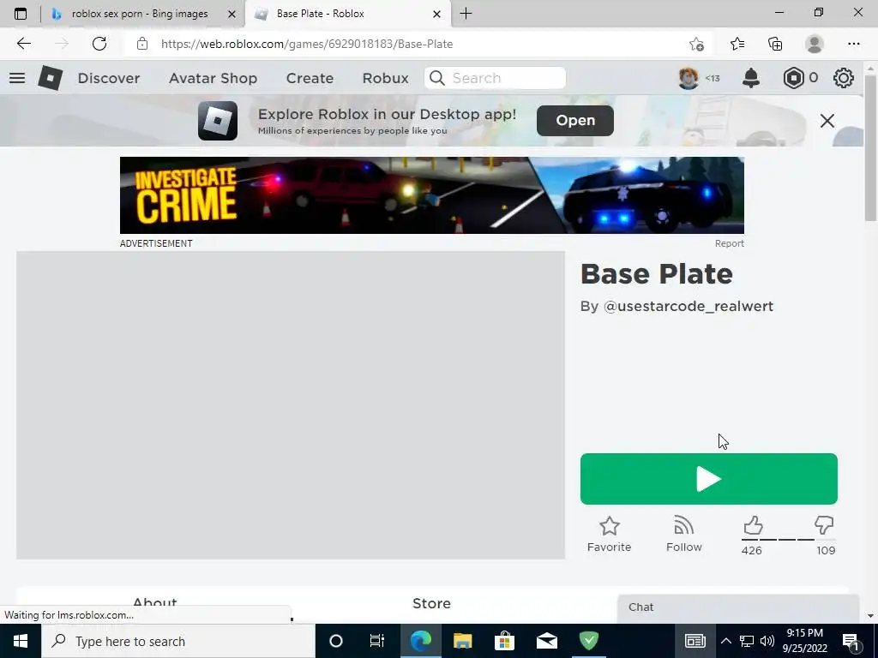878x658 pixels.
Task: Open Cortana from taskbar
Action: click(336, 641)
